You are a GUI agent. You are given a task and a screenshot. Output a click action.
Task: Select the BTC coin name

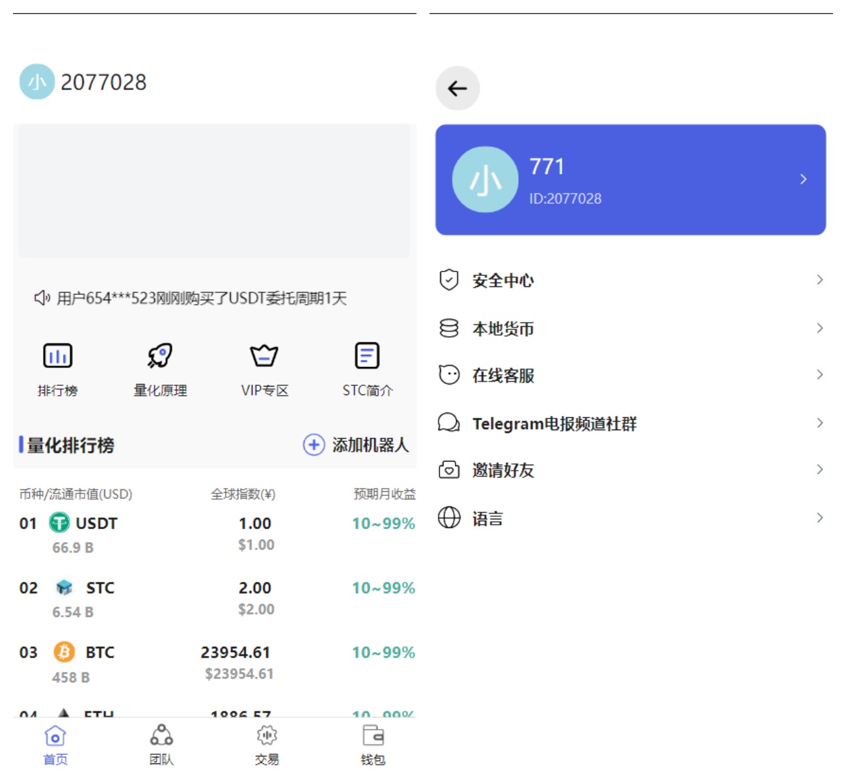(100, 652)
